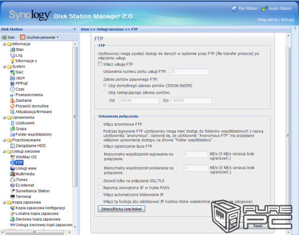Click the tree horizontal scrollbar

click(x=35, y=232)
